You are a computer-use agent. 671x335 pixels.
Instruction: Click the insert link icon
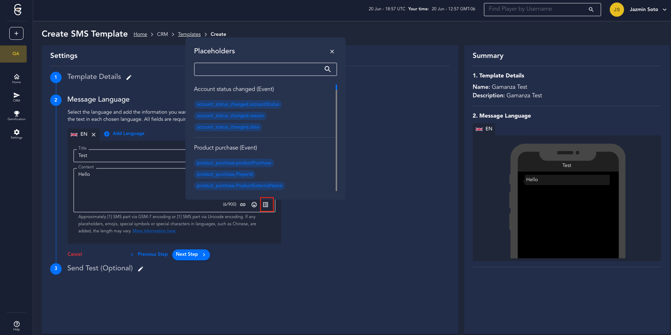(x=243, y=205)
